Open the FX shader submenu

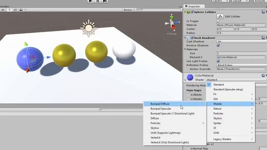pos(231,94)
